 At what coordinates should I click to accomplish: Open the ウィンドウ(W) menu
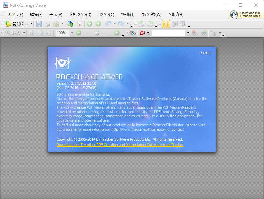pyautogui.click(x=151, y=15)
